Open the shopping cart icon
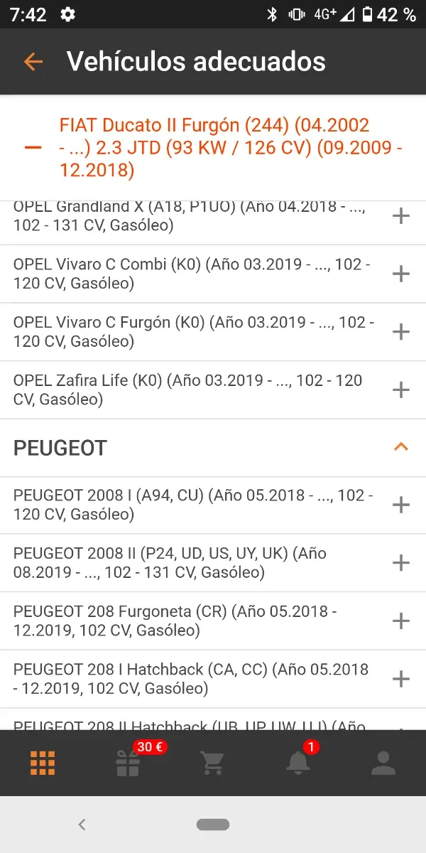The image size is (426, 853). coord(213,763)
